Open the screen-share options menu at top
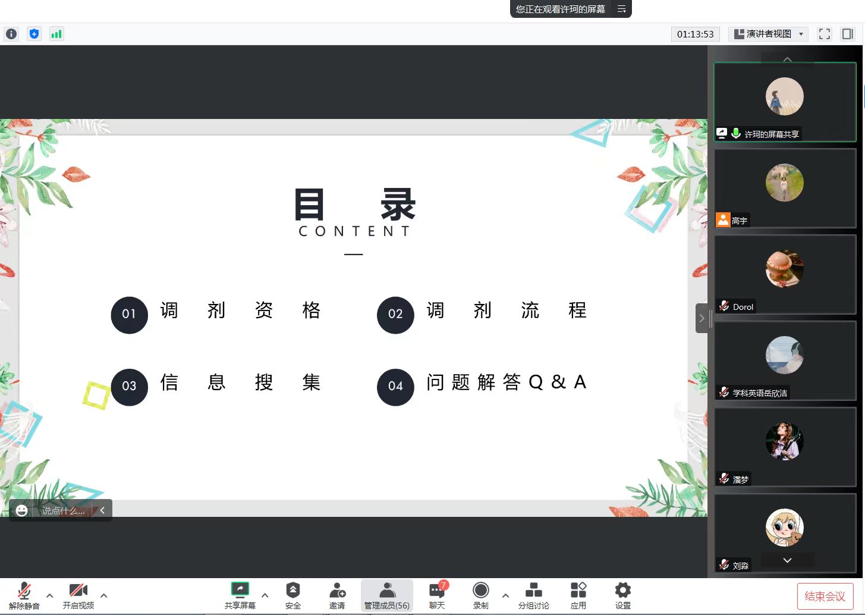The width and height of the screenshot is (865, 615). pos(621,9)
